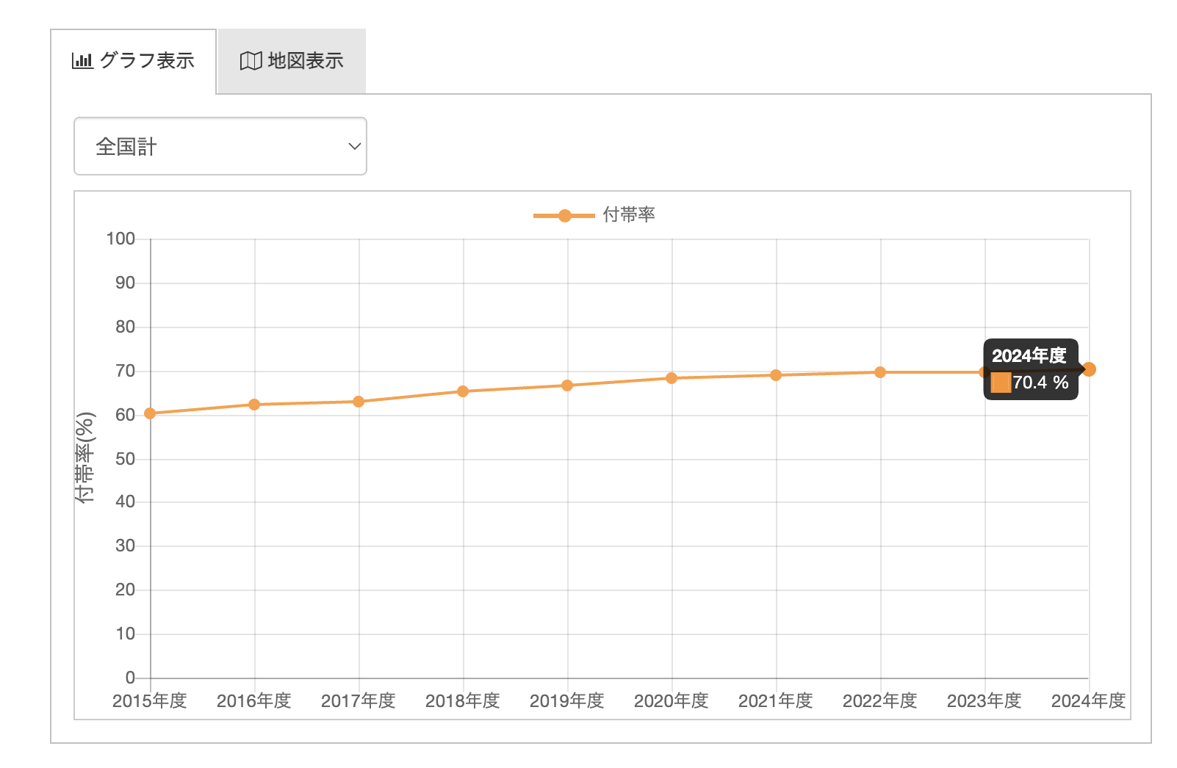The width and height of the screenshot is (1177, 768).
Task: Click the map icon on 地図表示
Action: click(251, 61)
